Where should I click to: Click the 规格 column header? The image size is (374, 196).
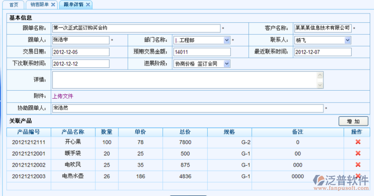coord(230,132)
